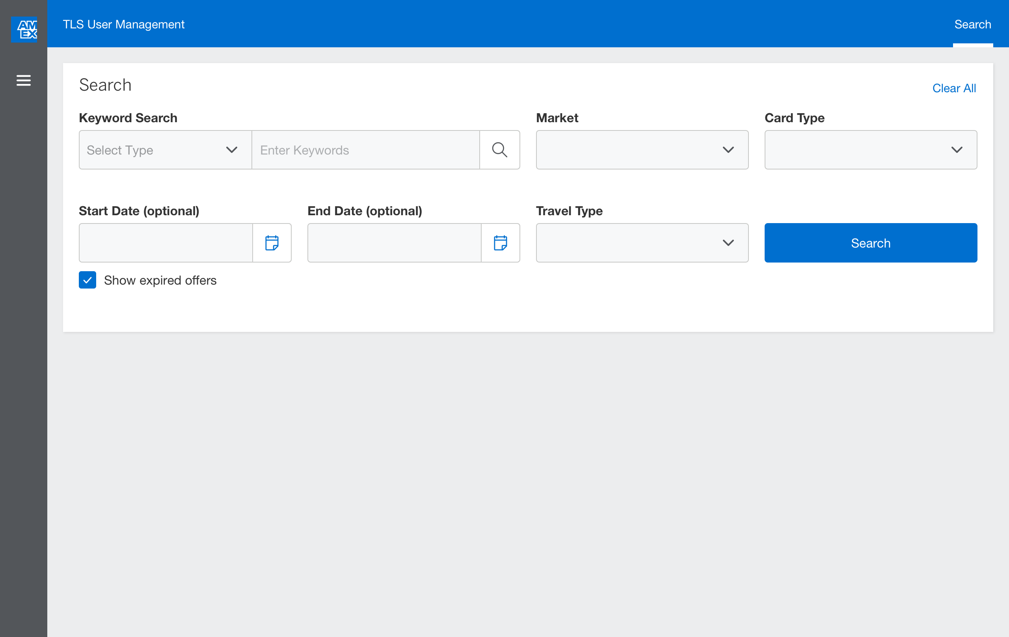Switch to the Search tab in header

click(973, 24)
